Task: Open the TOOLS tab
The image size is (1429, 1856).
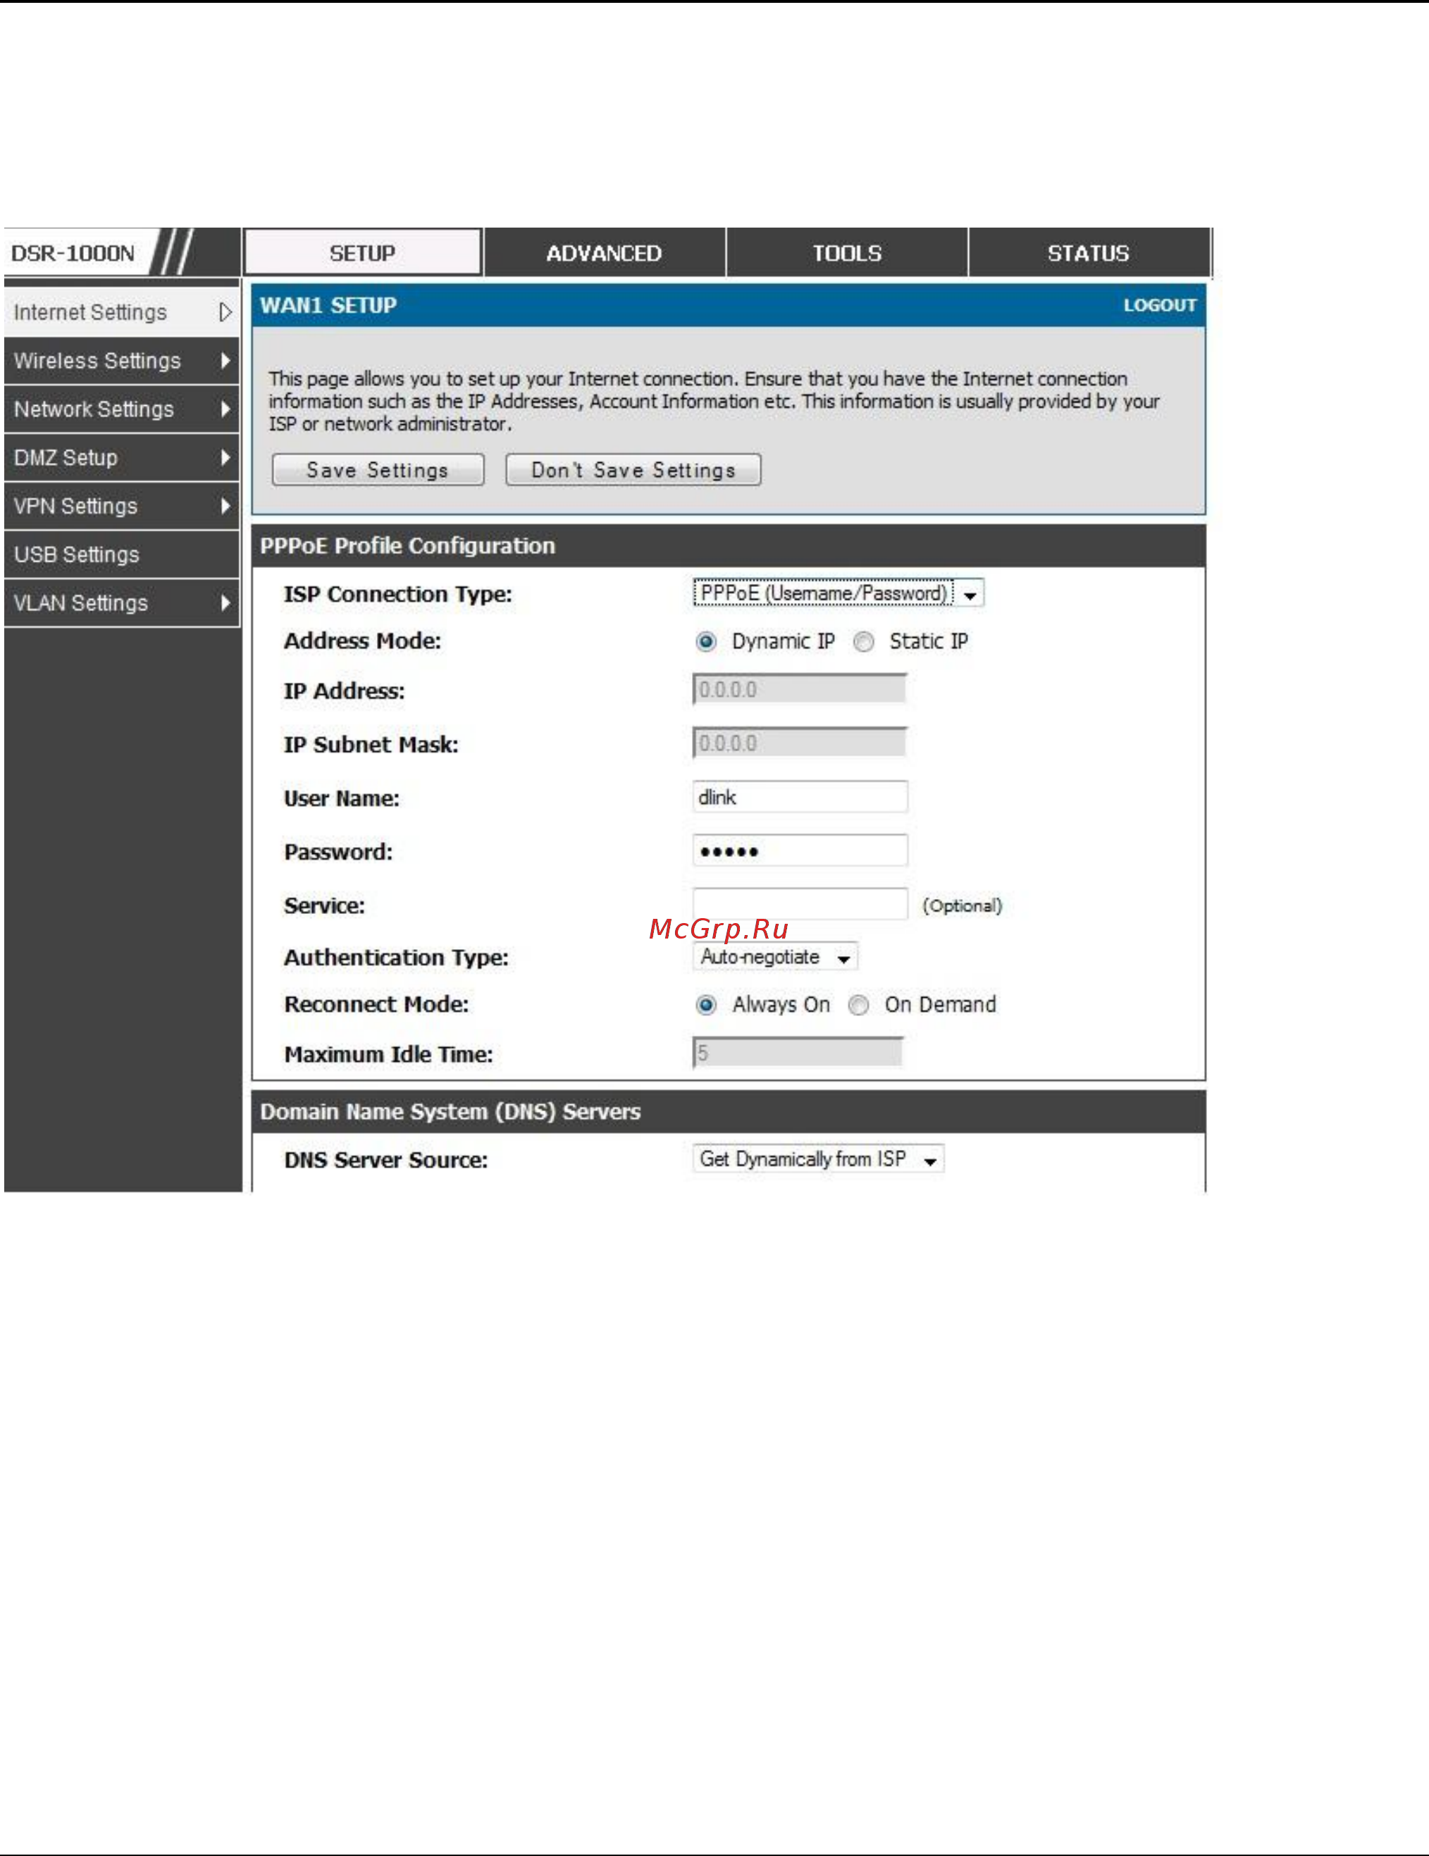Action: click(x=847, y=252)
